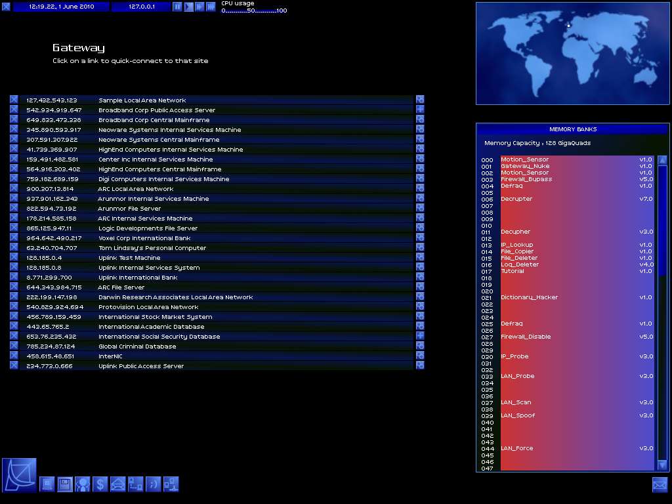672x504 pixels.
Task: Open the world map thumbnail
Action: pos(572,53)
